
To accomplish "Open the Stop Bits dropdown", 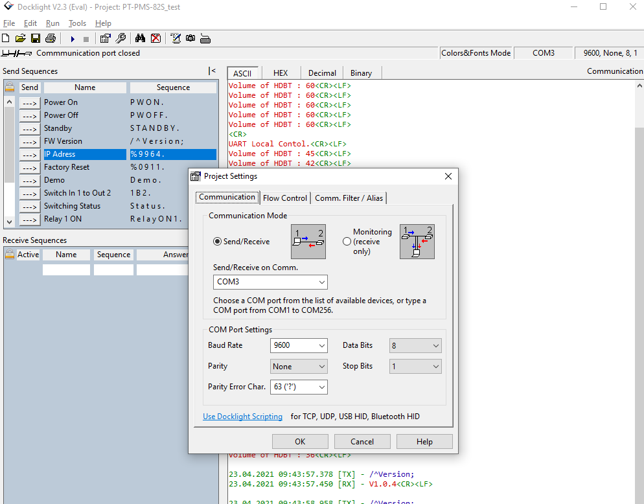I will [415, 367].
